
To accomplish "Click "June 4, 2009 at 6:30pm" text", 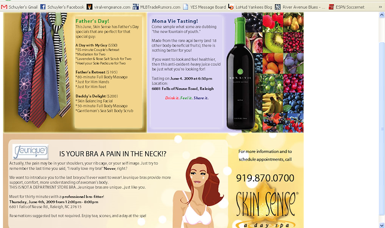I will coord(191,78).
